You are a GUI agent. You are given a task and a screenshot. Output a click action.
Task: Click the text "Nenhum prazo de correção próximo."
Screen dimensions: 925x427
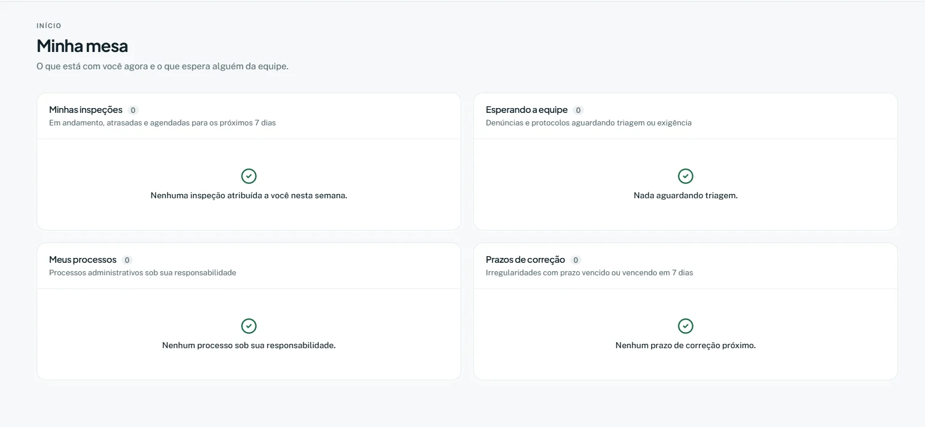[x=686, y=345]
